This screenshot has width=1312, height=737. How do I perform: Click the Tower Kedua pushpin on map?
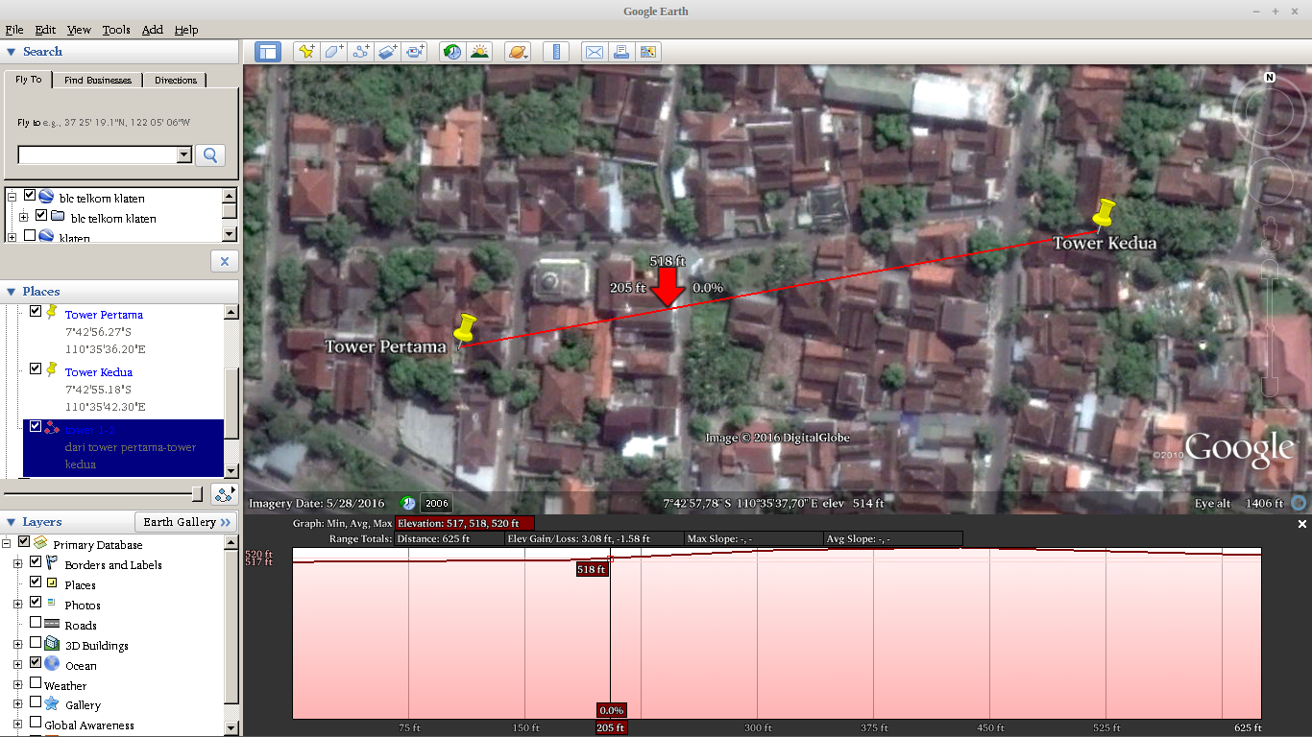point(1105,213)
